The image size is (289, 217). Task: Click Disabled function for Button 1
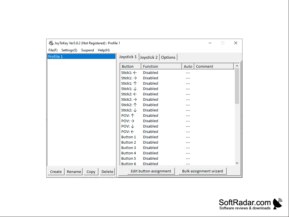(x=150, y=137)
